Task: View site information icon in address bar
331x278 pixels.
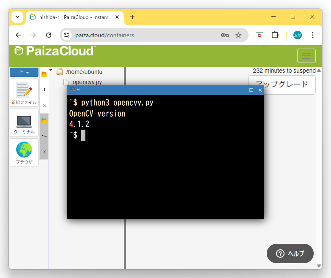Action: click(x=67, y=35)
